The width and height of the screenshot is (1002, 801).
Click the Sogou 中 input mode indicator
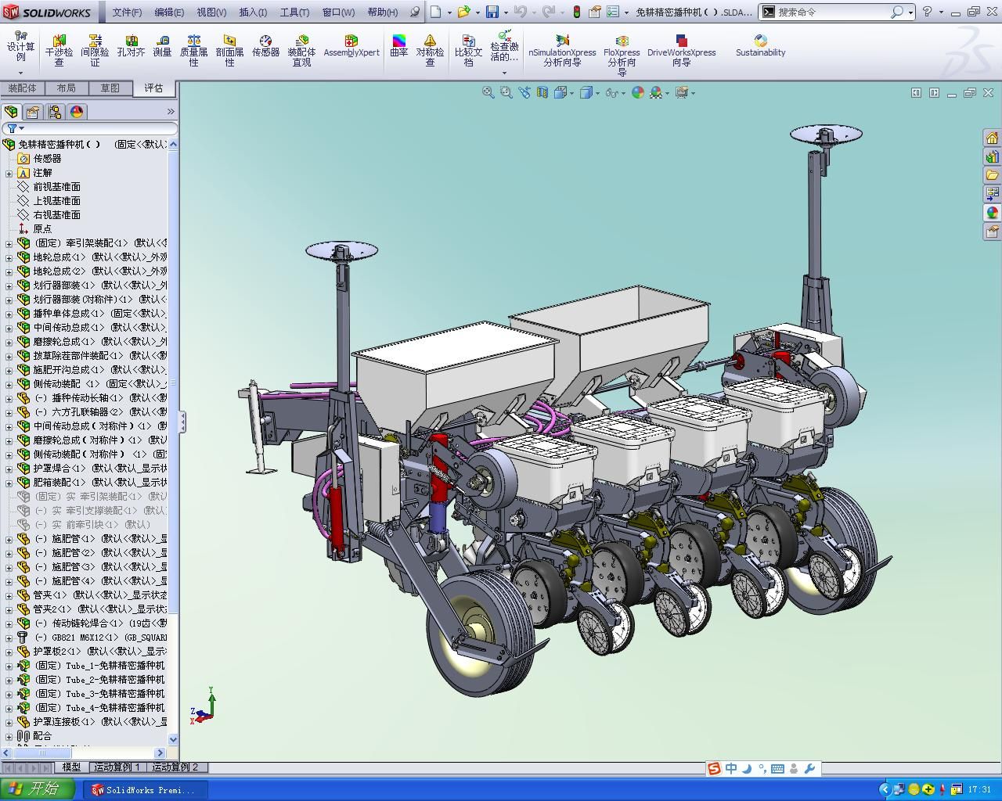click(x=730, y=768)
